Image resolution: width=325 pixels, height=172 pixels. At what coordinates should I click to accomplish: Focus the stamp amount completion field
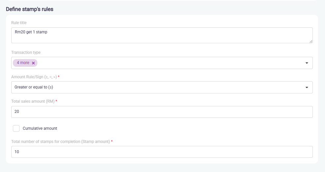162,152
